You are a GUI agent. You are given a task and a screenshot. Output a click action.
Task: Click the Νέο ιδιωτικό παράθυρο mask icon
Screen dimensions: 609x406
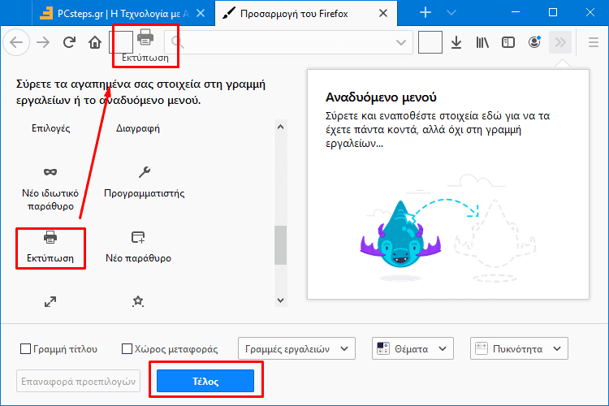50,171
